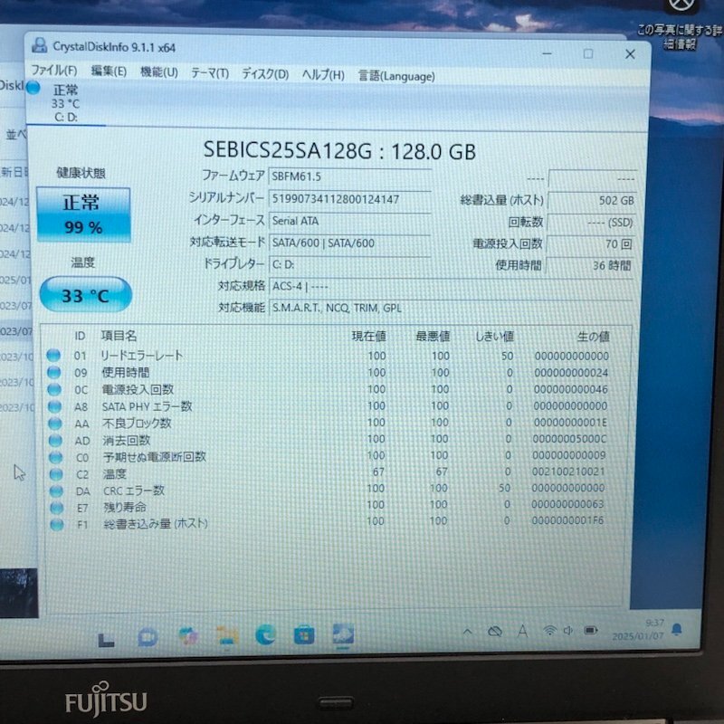Open Microsoft Store from the taskbar
Viewport: 724px width, 724px height.
coord(304,635)
